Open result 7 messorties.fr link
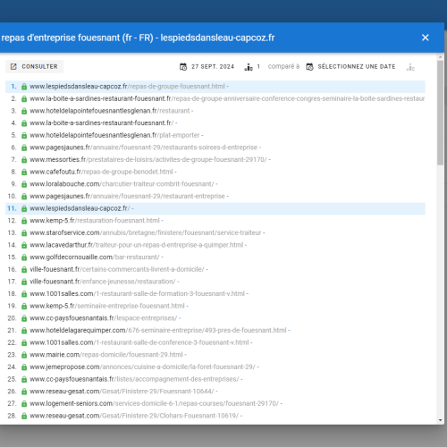This screenshot has width=447, height=447. pyautogui.click(x=148, y=160)
